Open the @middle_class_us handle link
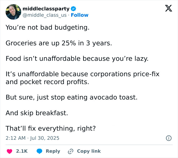 pyautogui.click(x=44, y=15)
